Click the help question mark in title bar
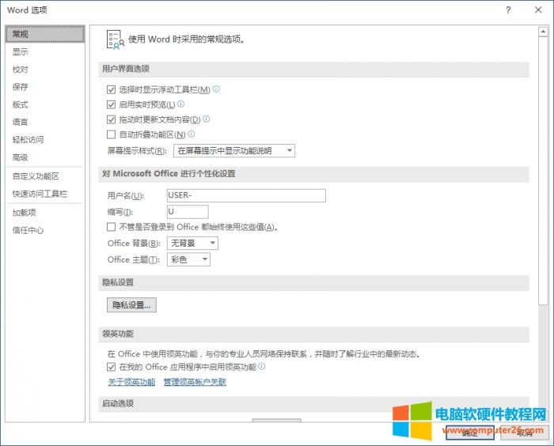 pos(508,10)
